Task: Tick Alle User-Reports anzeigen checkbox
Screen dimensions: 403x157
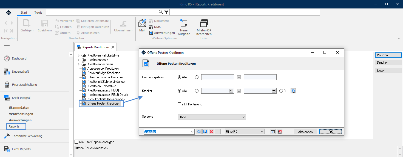Action: coord(76,142)
